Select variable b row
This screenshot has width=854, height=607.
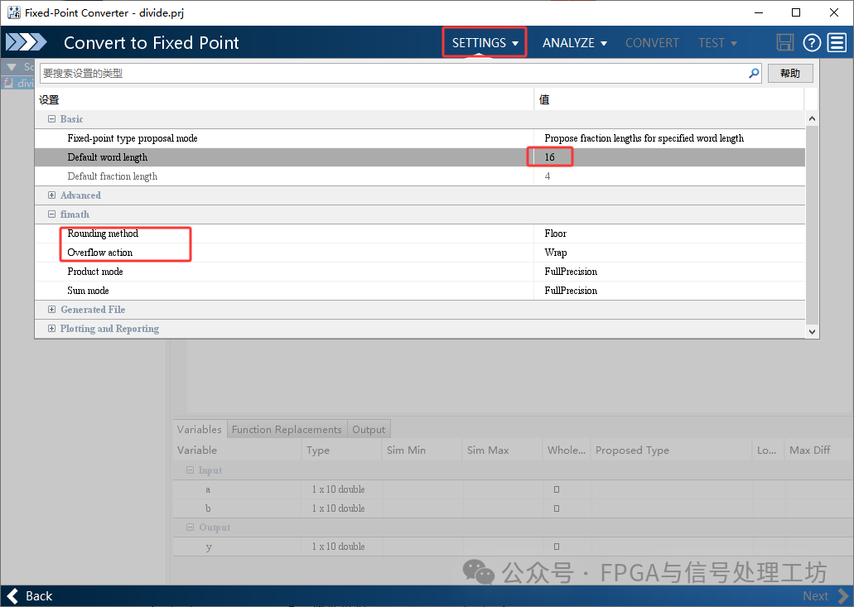pos(513,508)
